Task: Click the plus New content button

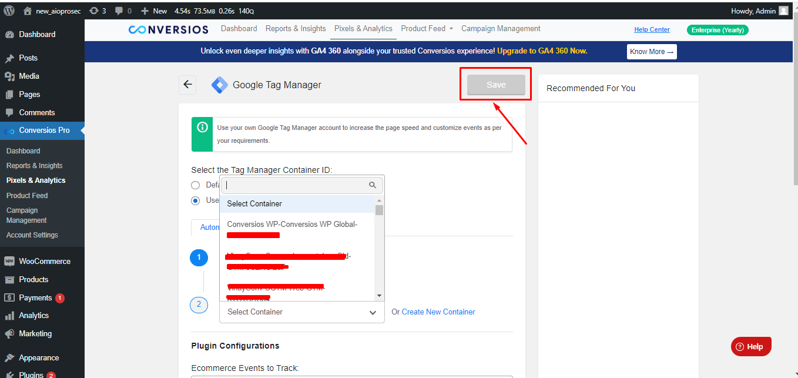Action: tap(154, 11)
